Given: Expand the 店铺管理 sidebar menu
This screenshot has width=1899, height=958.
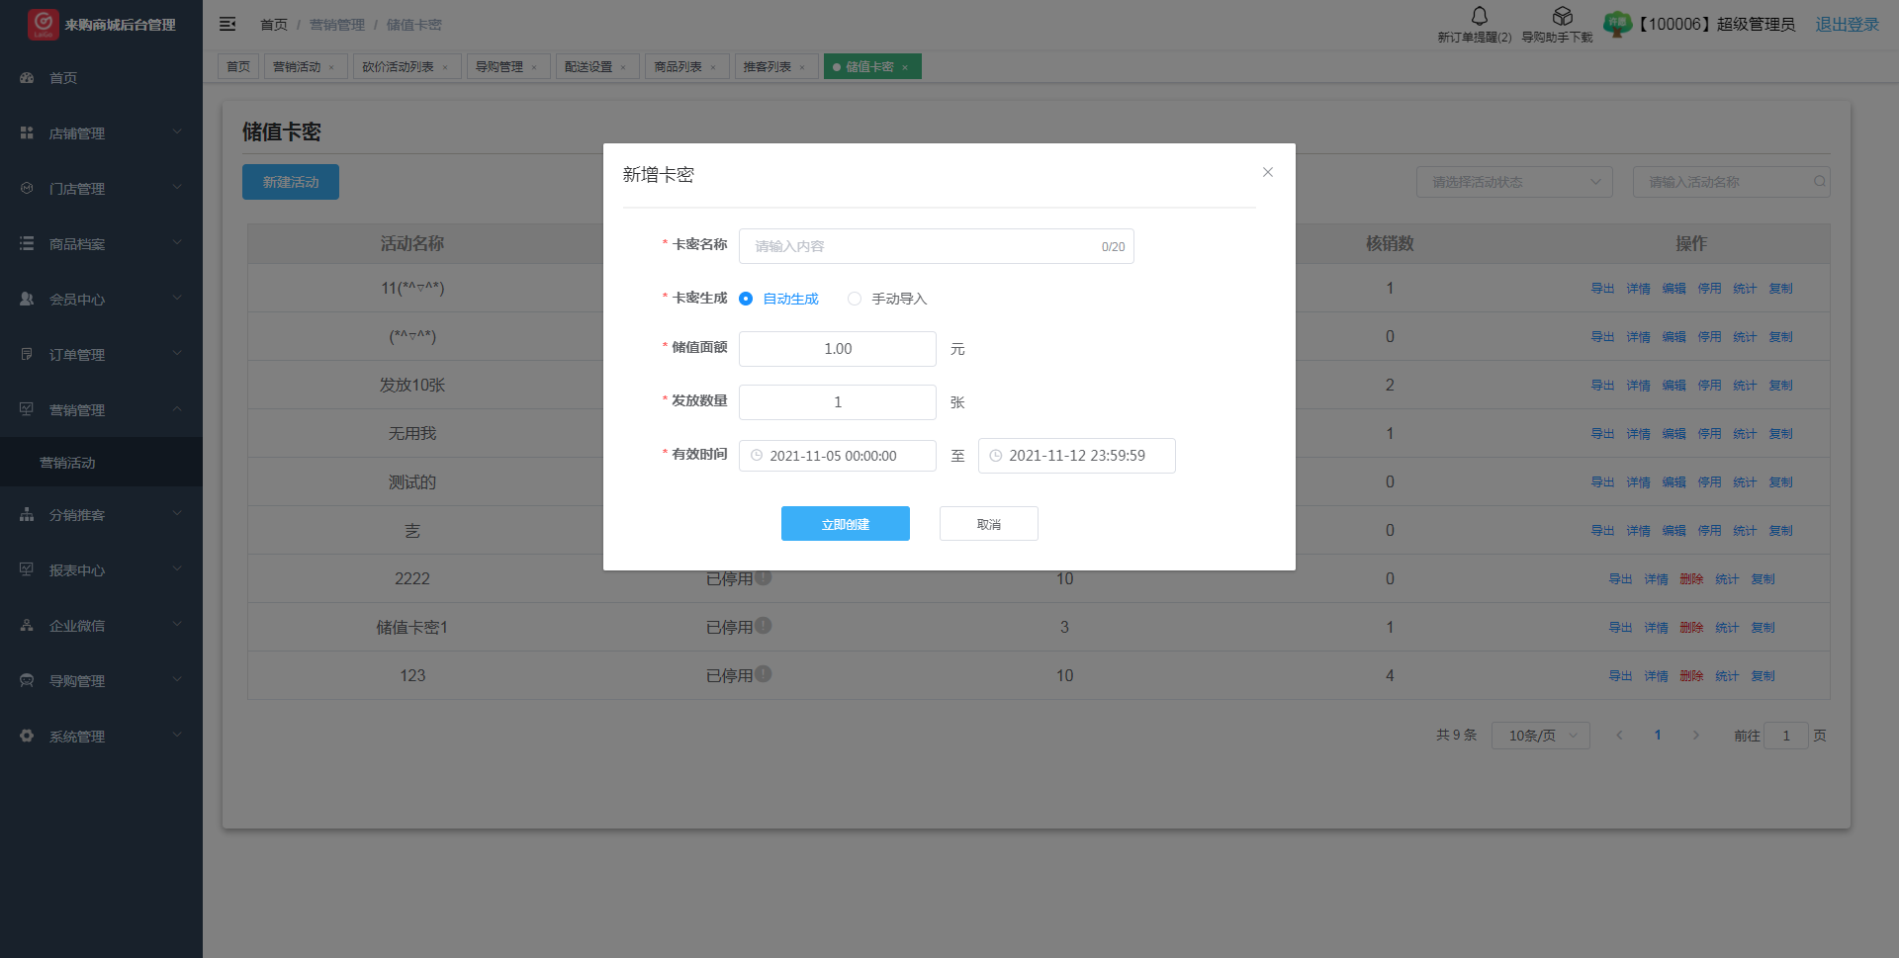Looking at the screenshot, I should click(x=101, y=133).
